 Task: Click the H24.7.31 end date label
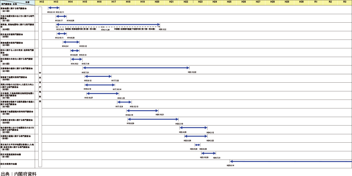click(x=217, y=158)
